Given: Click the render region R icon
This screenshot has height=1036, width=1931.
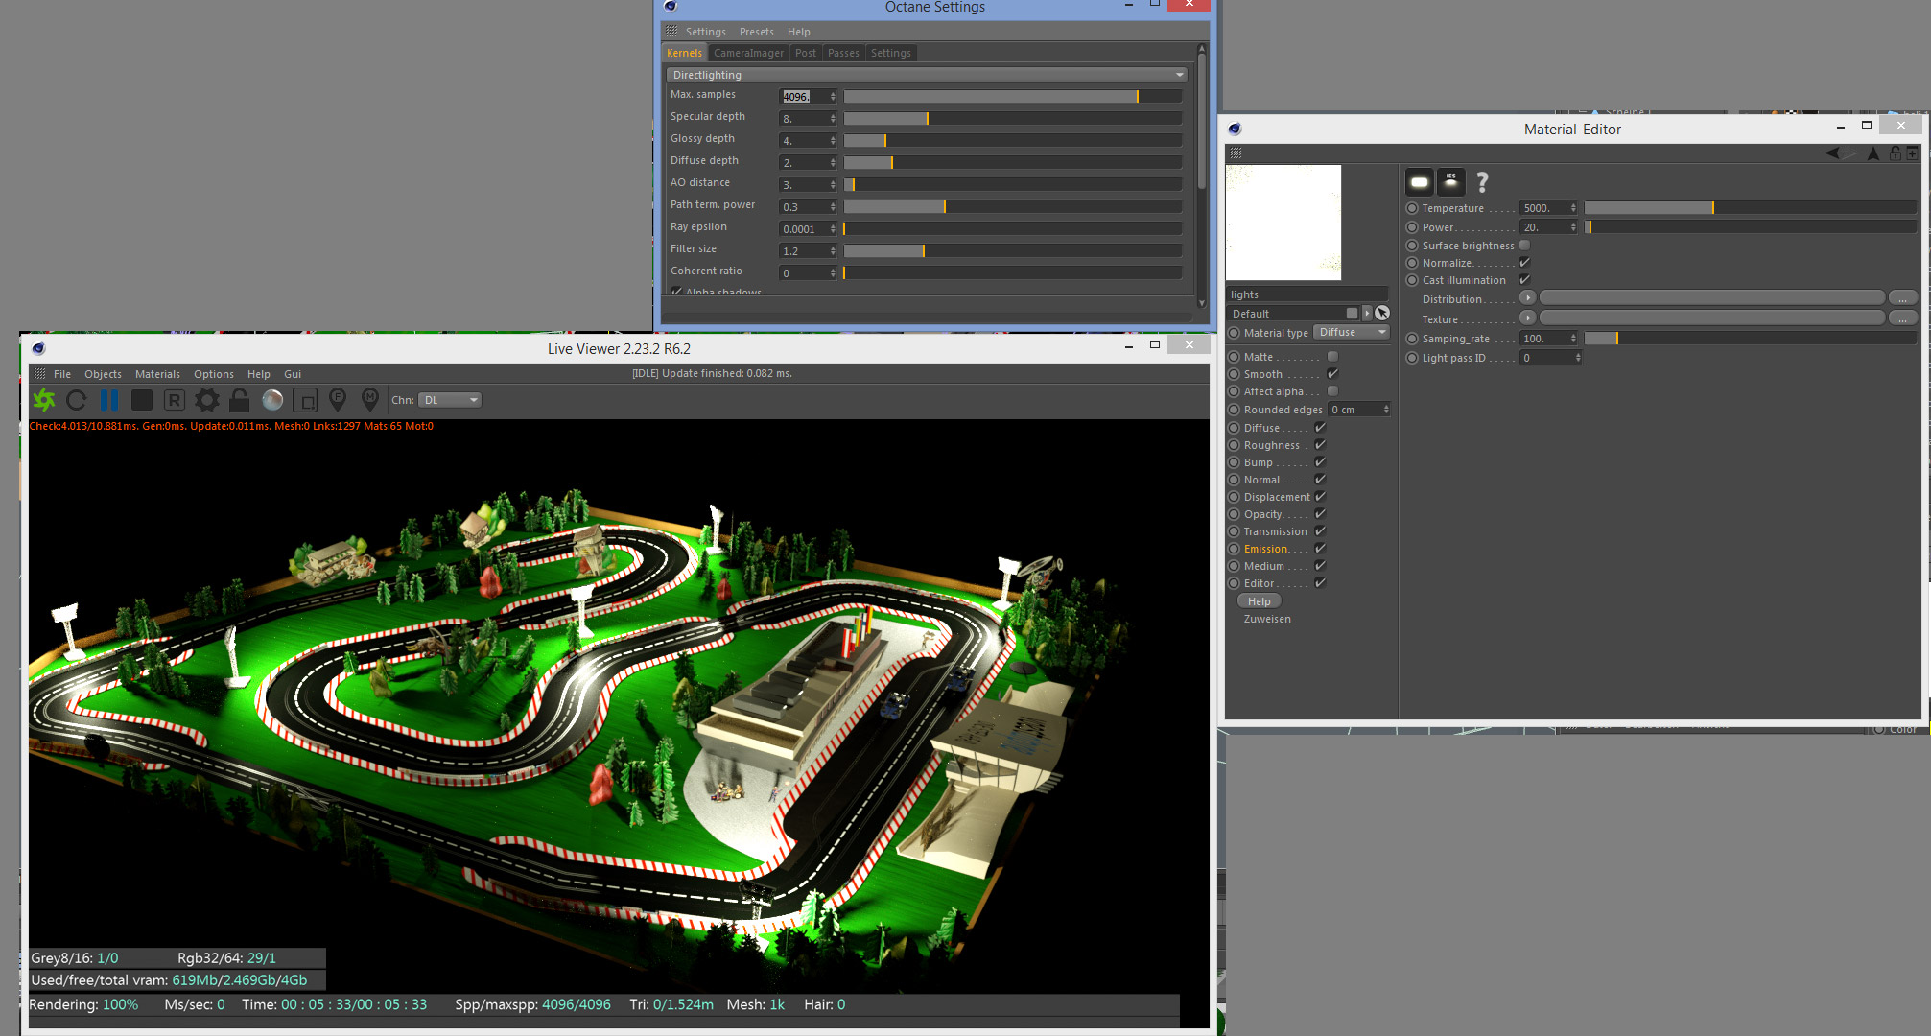Looking at the screenshot, I should point(174,400).
